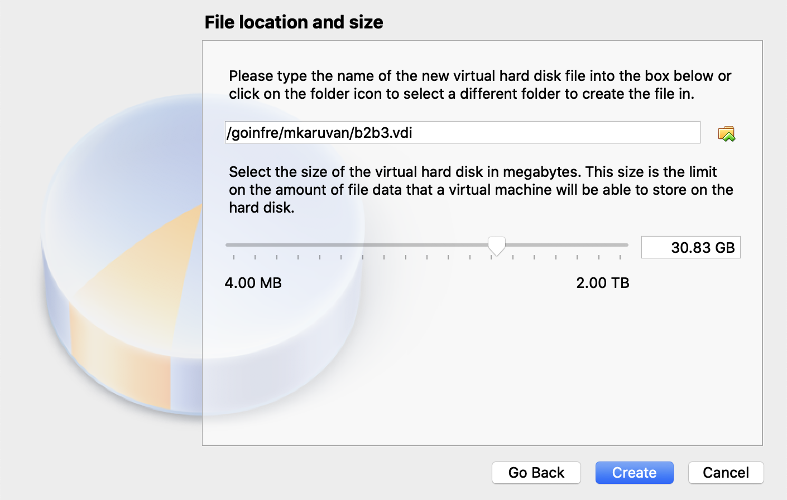Click the instruction text about naming the file
Viewport: 787px width, 500px height.
click(480, 85)
